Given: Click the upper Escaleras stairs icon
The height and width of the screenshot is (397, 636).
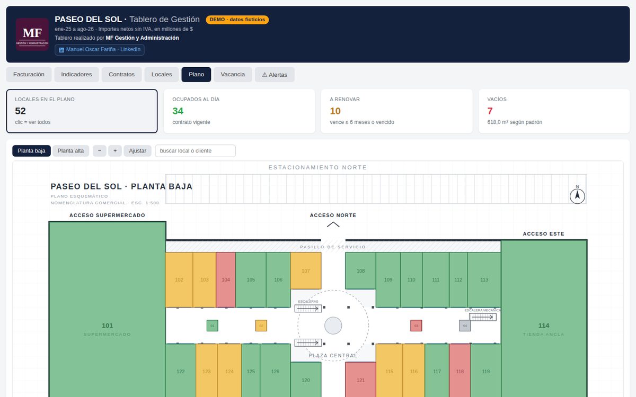Looking at the screenshot, I should (x=308, y=308).
